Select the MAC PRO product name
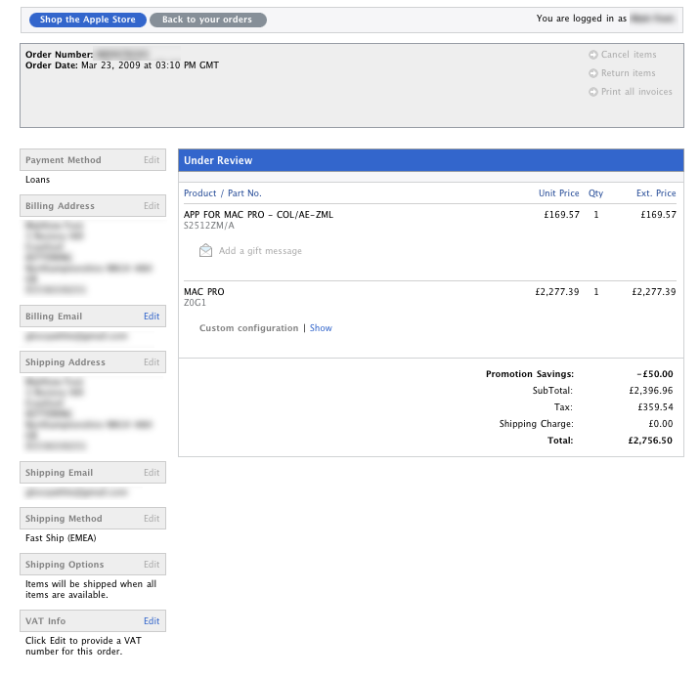 [x=204, y=292]
